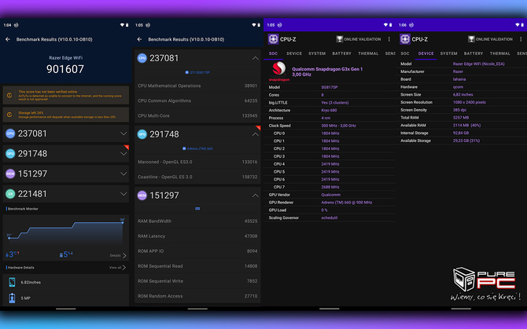Click the GPU badge icon beside 291748 in the first panel
This screenshot has width=527, height=329.
pos(10,154)
